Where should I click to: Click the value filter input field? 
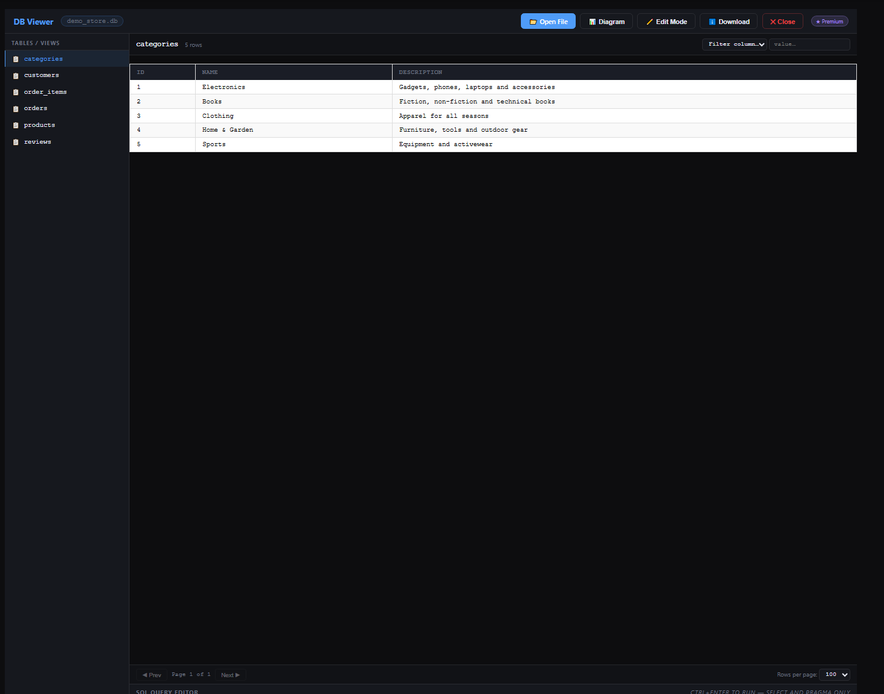click(809, 44)
